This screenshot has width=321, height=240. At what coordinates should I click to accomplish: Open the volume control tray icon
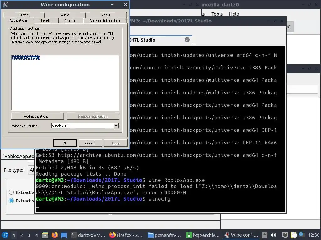click(273, 235)
